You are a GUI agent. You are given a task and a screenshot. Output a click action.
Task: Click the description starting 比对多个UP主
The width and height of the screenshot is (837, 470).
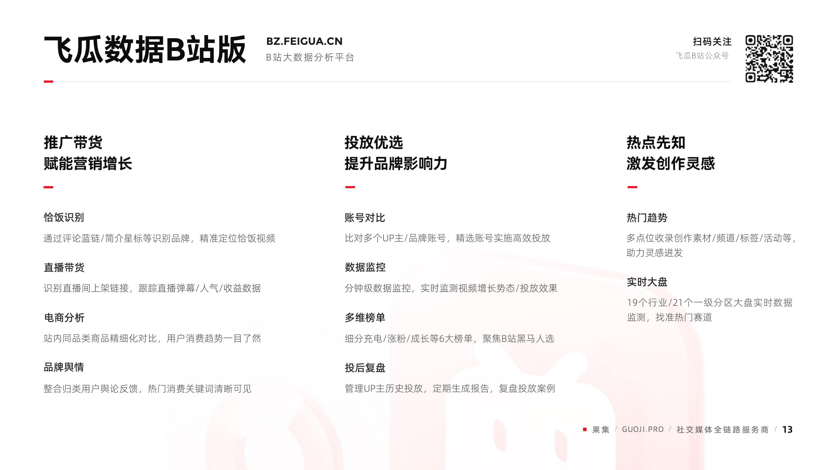tap(448, 238)
